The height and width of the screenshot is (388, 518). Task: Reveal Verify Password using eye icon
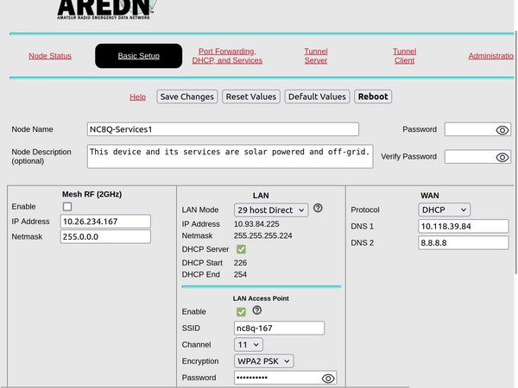(x=502, y=158)
